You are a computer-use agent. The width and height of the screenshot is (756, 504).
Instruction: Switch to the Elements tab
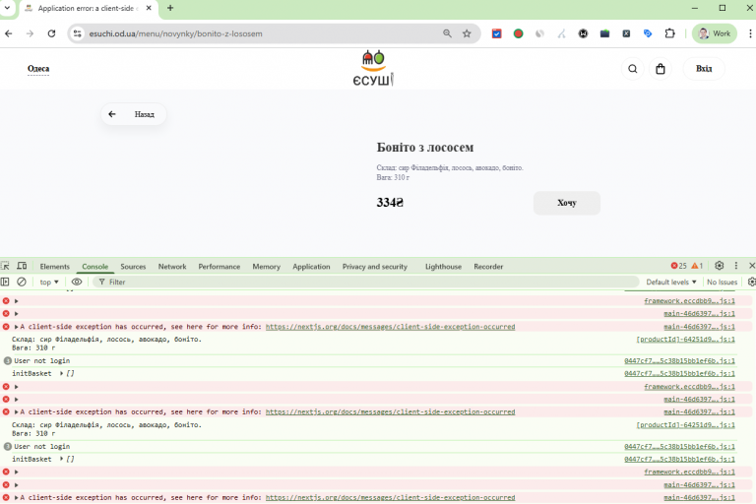tap(54, 267)
